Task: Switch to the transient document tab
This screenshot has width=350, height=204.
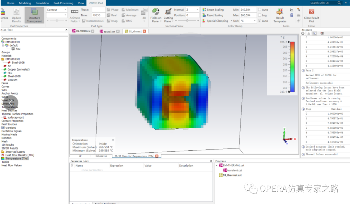Action: 110,32
